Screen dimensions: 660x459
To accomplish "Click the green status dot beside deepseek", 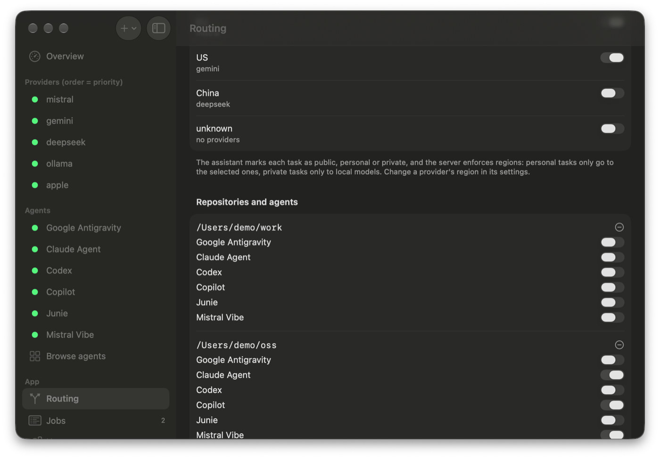I will coord(35,142).
